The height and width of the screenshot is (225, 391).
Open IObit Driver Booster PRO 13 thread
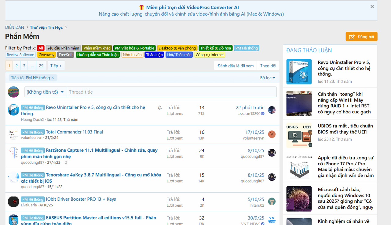tap(81, 199)
